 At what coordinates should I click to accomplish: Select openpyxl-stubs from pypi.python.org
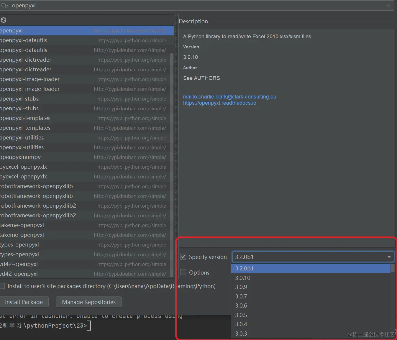[x=85, y=99]
